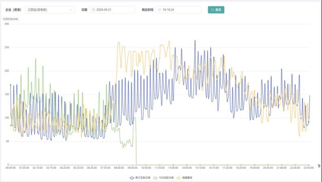
Task: Click the green end point at 23:50:00
Action: pyautogui.click(x=309, y=165)
